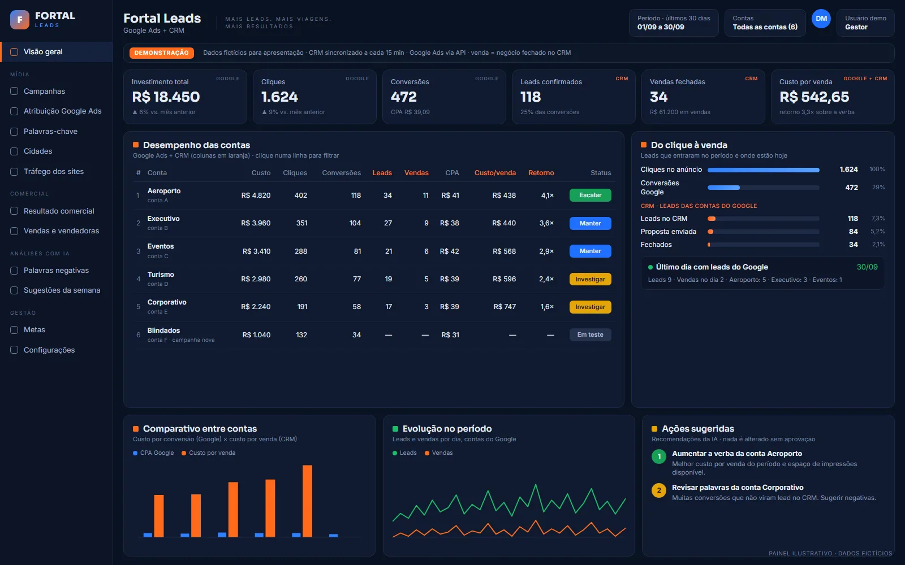The width and height of the screenshot is (905, 565).
Task: Click the Sugestões da semana icon
Action: (14, 290)
